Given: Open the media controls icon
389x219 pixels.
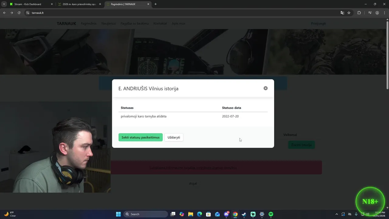Looking at the screenshot, I should click(370, 13).
